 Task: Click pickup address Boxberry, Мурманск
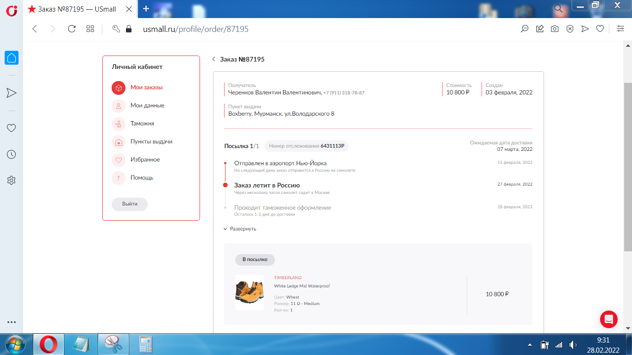(x=281, y=113)
